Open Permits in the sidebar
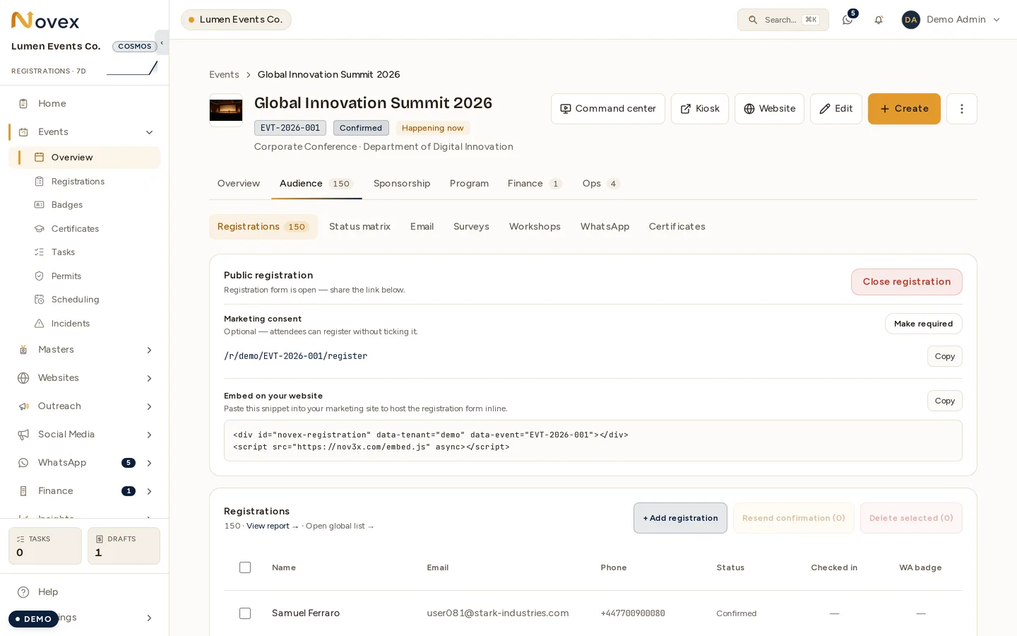1017x636 pixels. [66, 276]
